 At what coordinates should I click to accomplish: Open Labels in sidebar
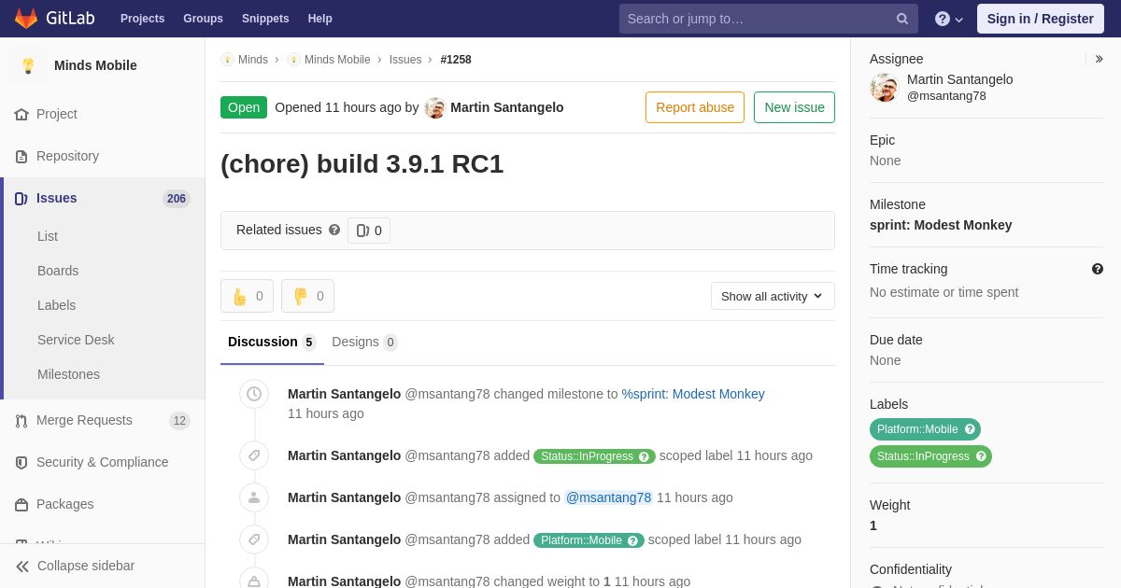coord(56,305)
